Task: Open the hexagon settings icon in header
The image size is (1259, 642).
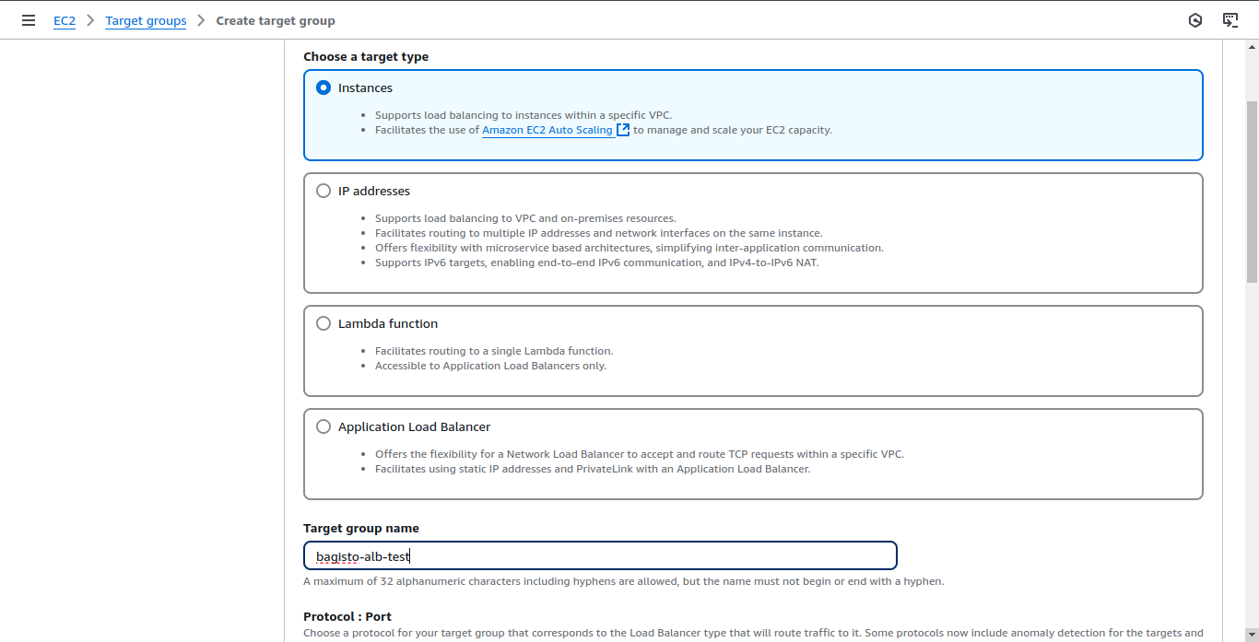Action: (x=1195, y=20)
